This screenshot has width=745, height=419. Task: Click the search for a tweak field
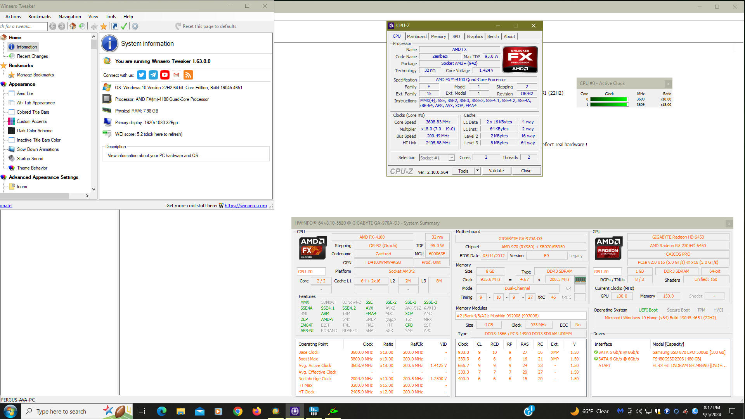click(23, 26)
